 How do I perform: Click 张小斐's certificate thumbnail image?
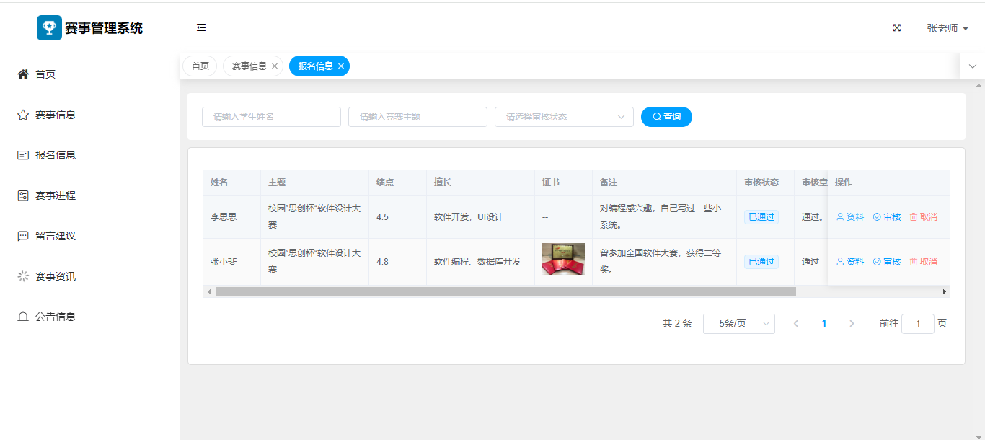(x=563, y=259)
